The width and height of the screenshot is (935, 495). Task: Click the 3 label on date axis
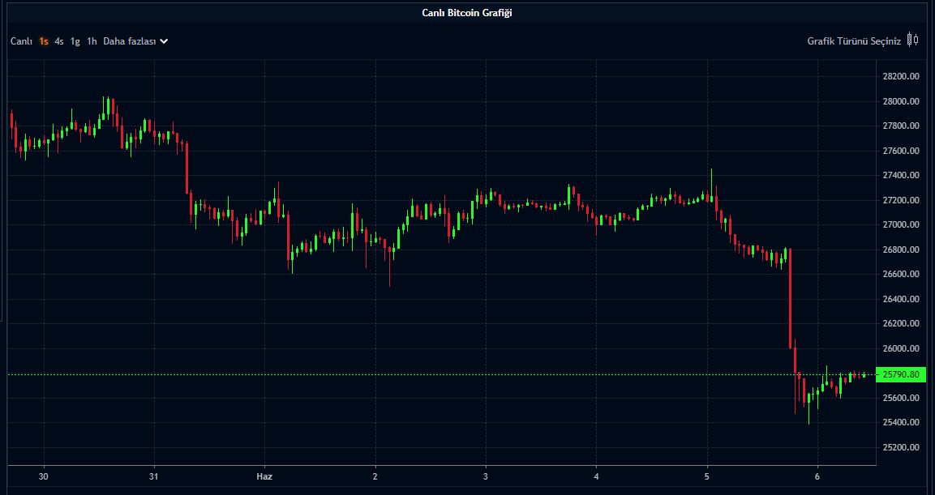[x=486, y=476]
